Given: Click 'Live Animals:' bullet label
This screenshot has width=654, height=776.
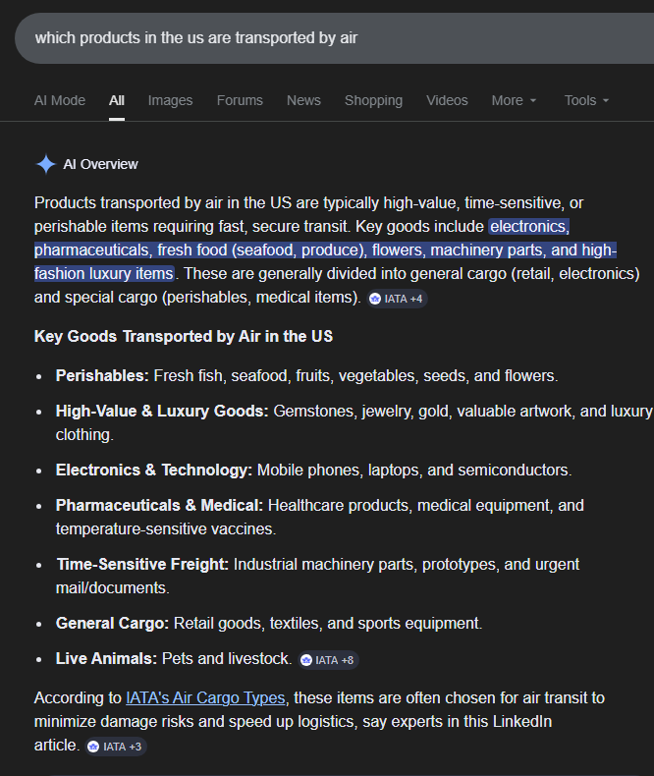Looking at the screenshot, I should (x=106, y=659).
